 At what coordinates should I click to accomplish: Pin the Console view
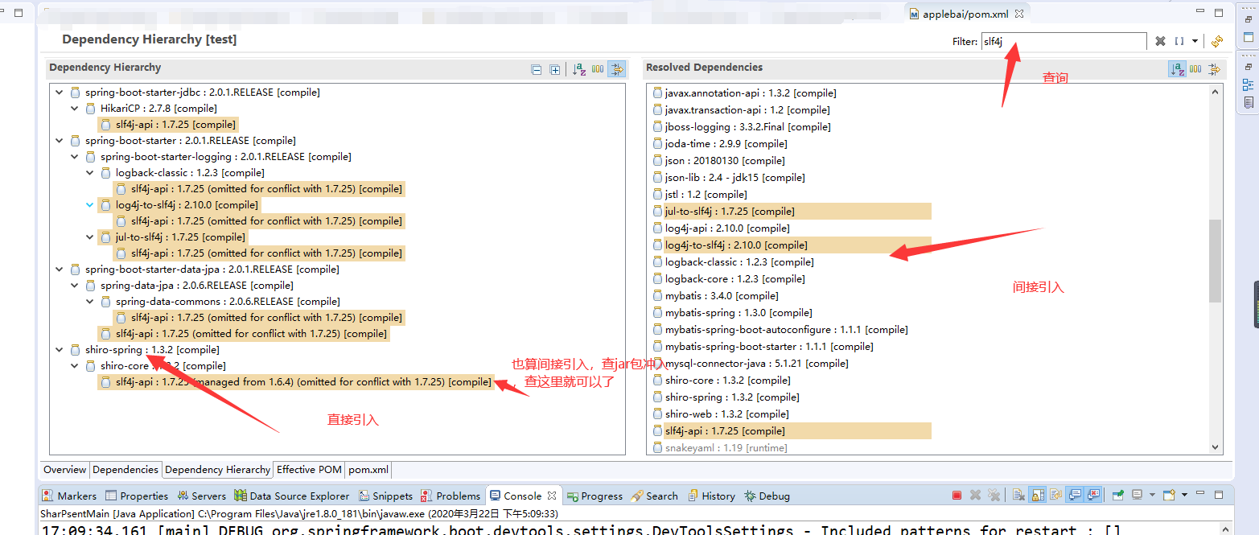pos(1118,495)
